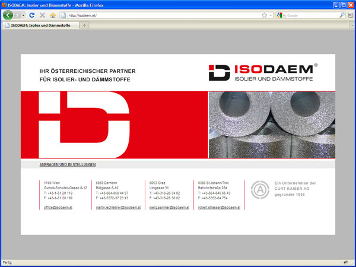Screen dimensions: 356x267
Task: Click the Stop loading X button
Action: tap(42, 15)
